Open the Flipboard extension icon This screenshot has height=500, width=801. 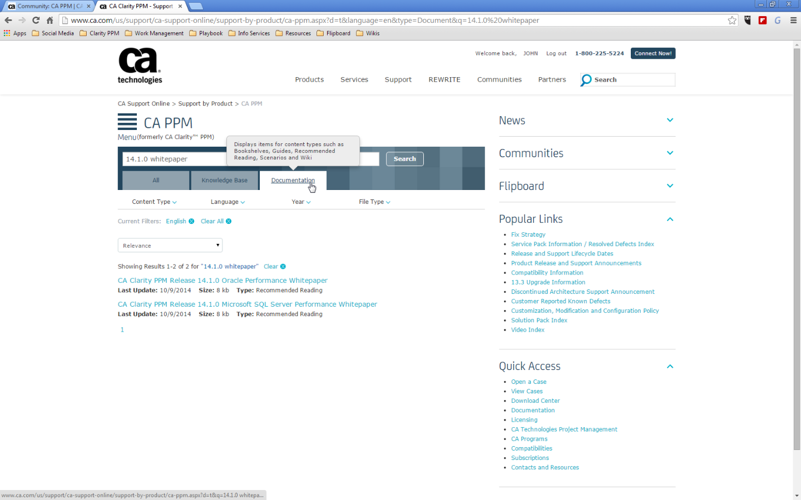pos(763,20)
